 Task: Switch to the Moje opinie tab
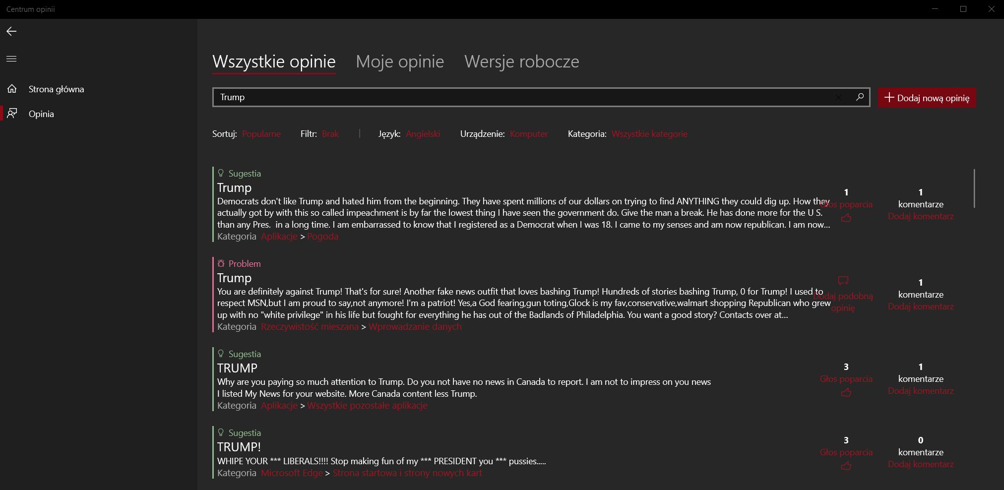click(400, 61)
